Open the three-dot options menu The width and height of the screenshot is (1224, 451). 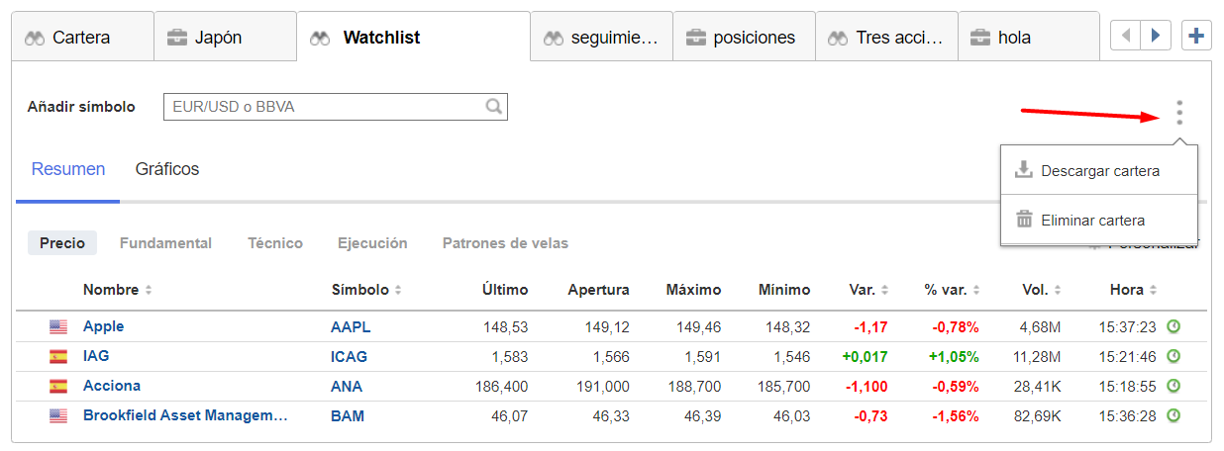1178,112
